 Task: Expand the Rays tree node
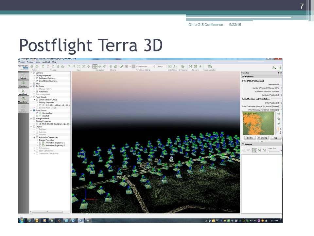tap(31, 84)
